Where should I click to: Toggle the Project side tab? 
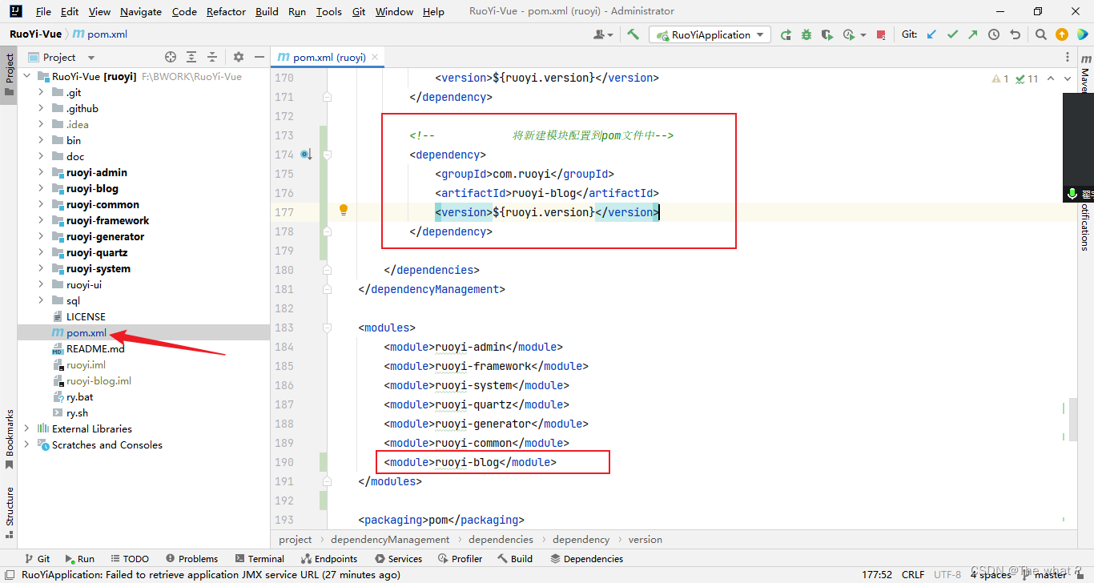pos(10,74)
